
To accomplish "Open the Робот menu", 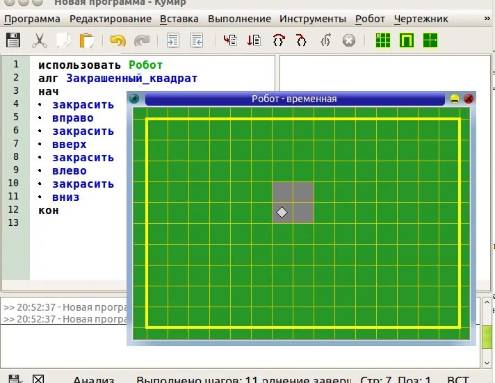I will (x=370, y=19).
